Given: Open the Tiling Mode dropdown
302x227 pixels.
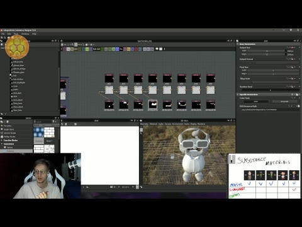Looking at the screenshot, I should 269,82.
